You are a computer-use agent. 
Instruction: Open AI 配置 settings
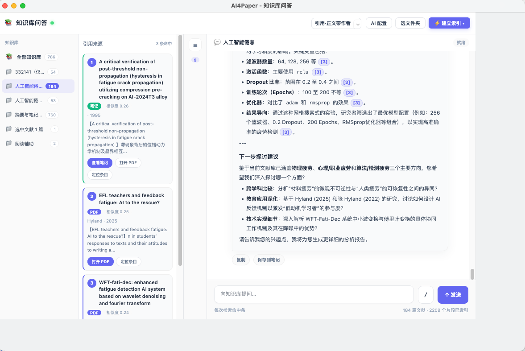pyautogui.click(x=379, y=23)
